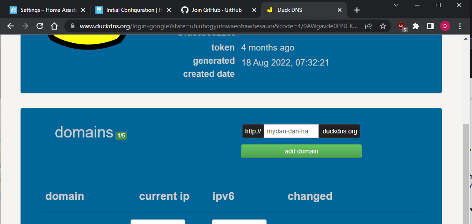The width and height of the screenshot is (472, 224).
Task: Close the Initial Configuration tab
Action: point(169,10)
